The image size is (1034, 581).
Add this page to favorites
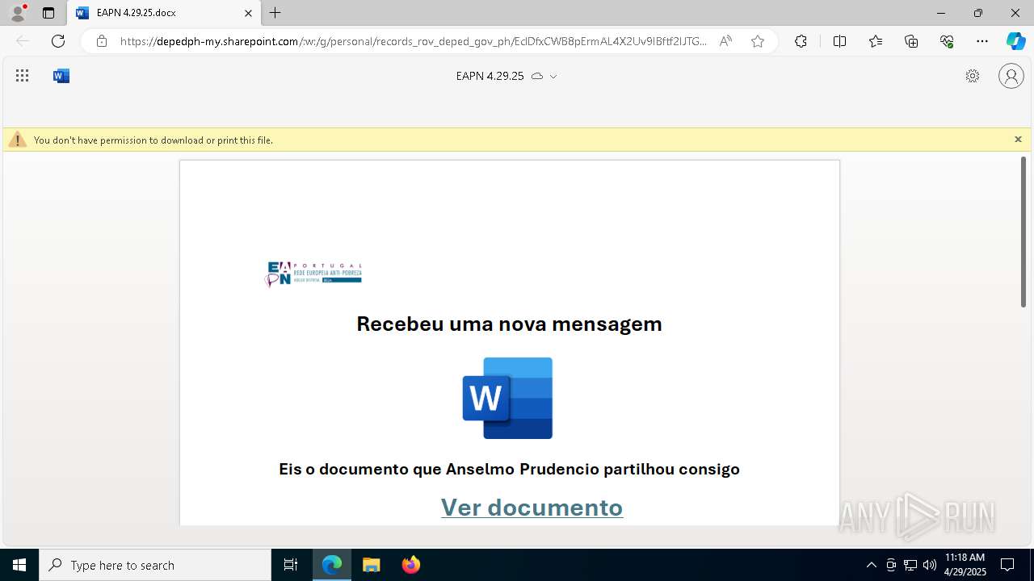pyautogui.click(x=758, y=41)
